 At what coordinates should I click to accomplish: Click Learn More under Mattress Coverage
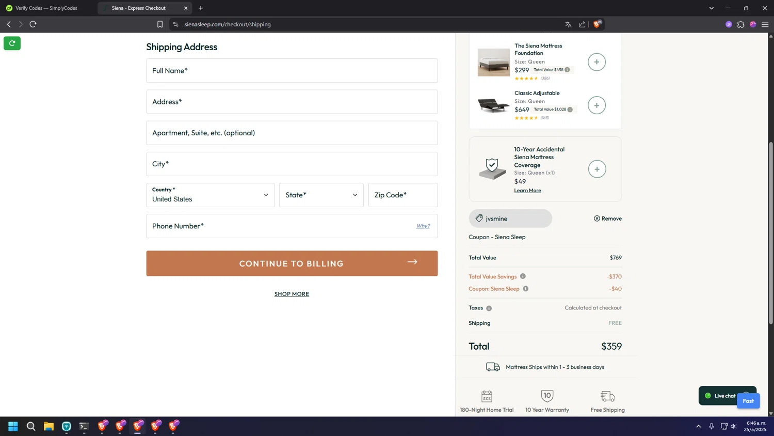click(527, 191)
